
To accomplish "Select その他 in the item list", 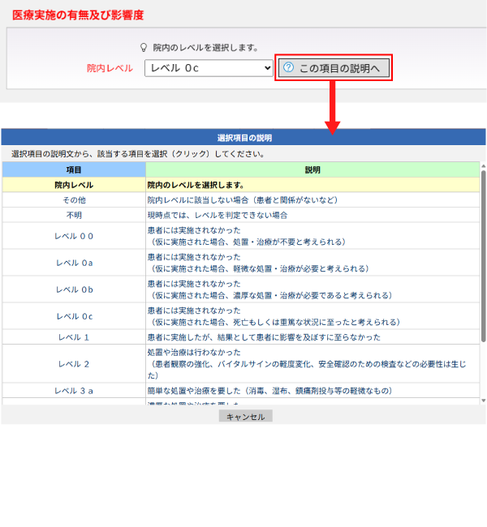I will coord(74,199).
